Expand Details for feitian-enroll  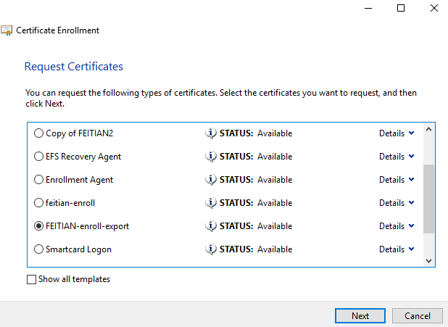click(397, 203)
